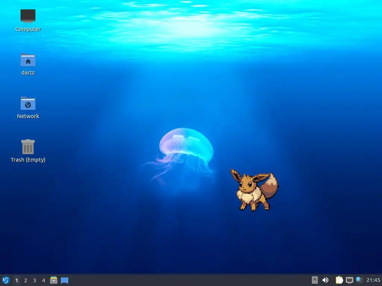Click the 21:45 panel clock
The width and height of the screenshot is (382, 286).
pyautogui.click(x=373, y=280)
